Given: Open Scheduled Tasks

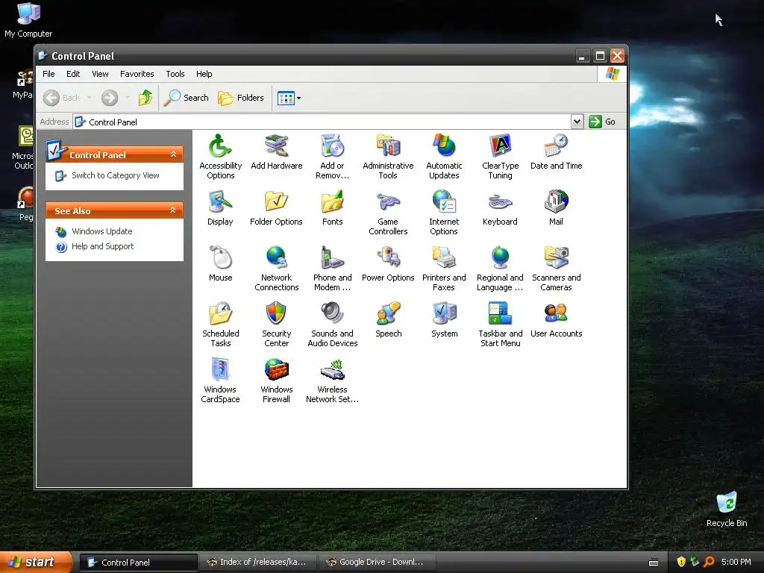Looking at the screenshot, I should pos(220,325).
